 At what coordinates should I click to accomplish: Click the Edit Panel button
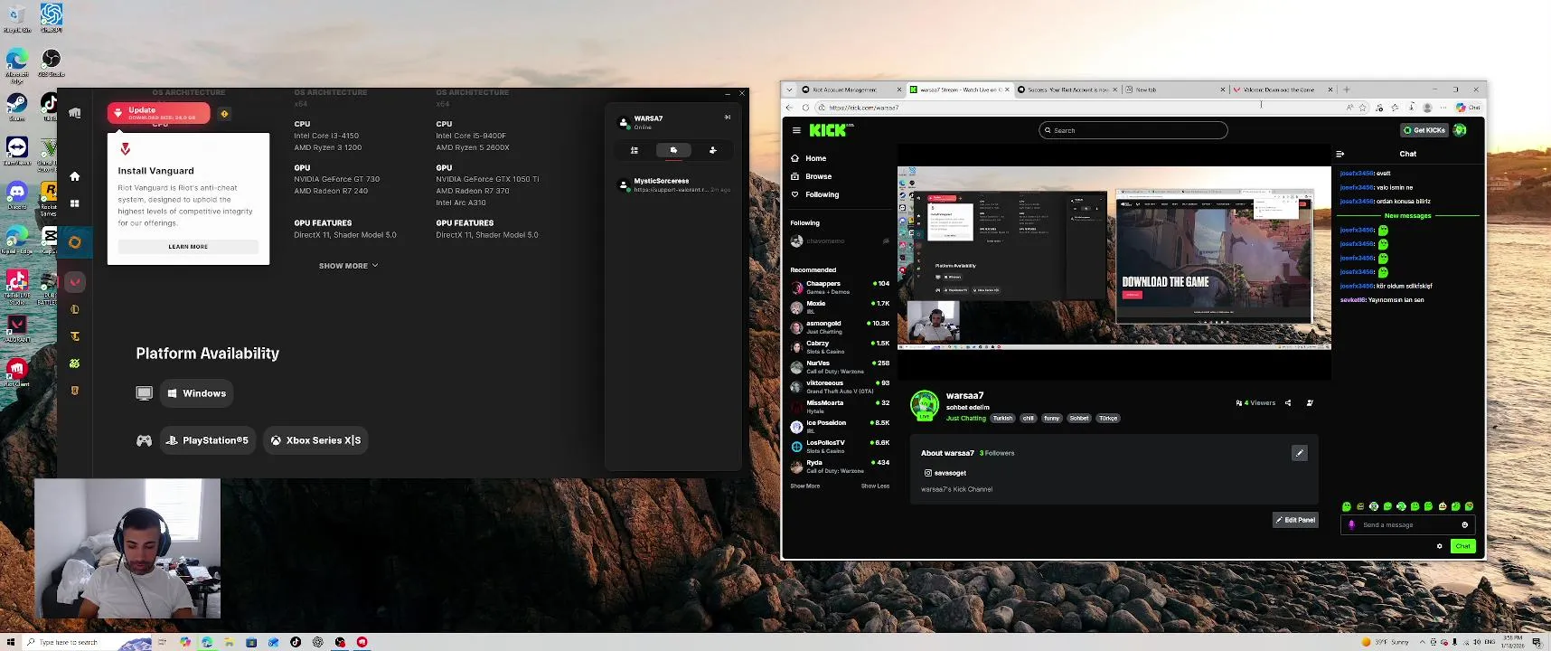[1295, 520]
